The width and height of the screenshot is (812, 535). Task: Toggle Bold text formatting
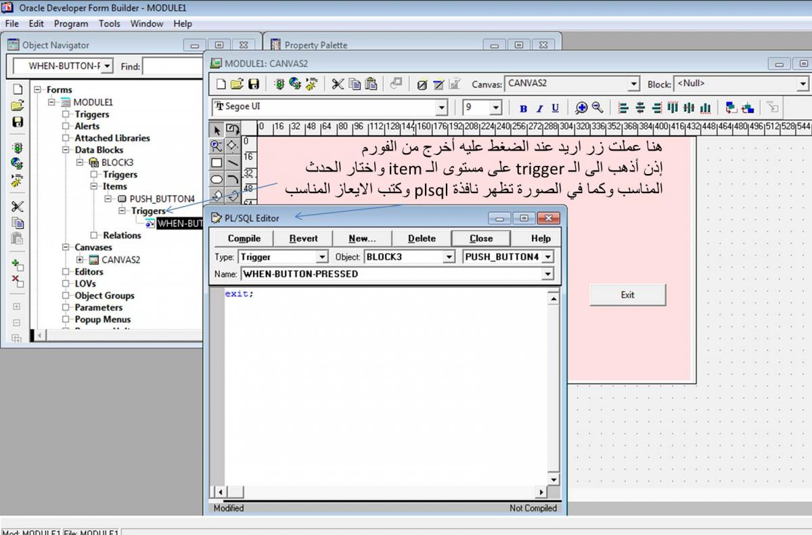[x=523, y=108]
